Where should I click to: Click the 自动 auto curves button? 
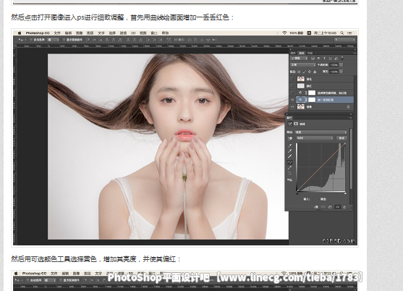click(342, 138)
